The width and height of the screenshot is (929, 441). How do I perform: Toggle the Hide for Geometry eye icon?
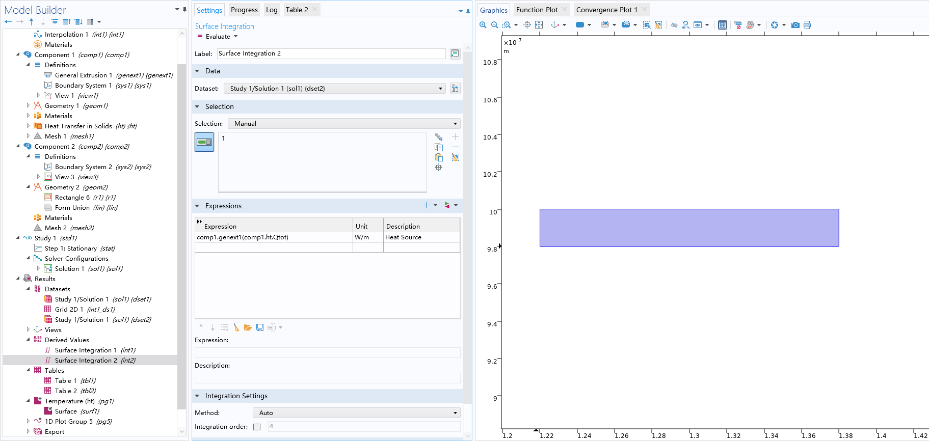coord(674,25)
